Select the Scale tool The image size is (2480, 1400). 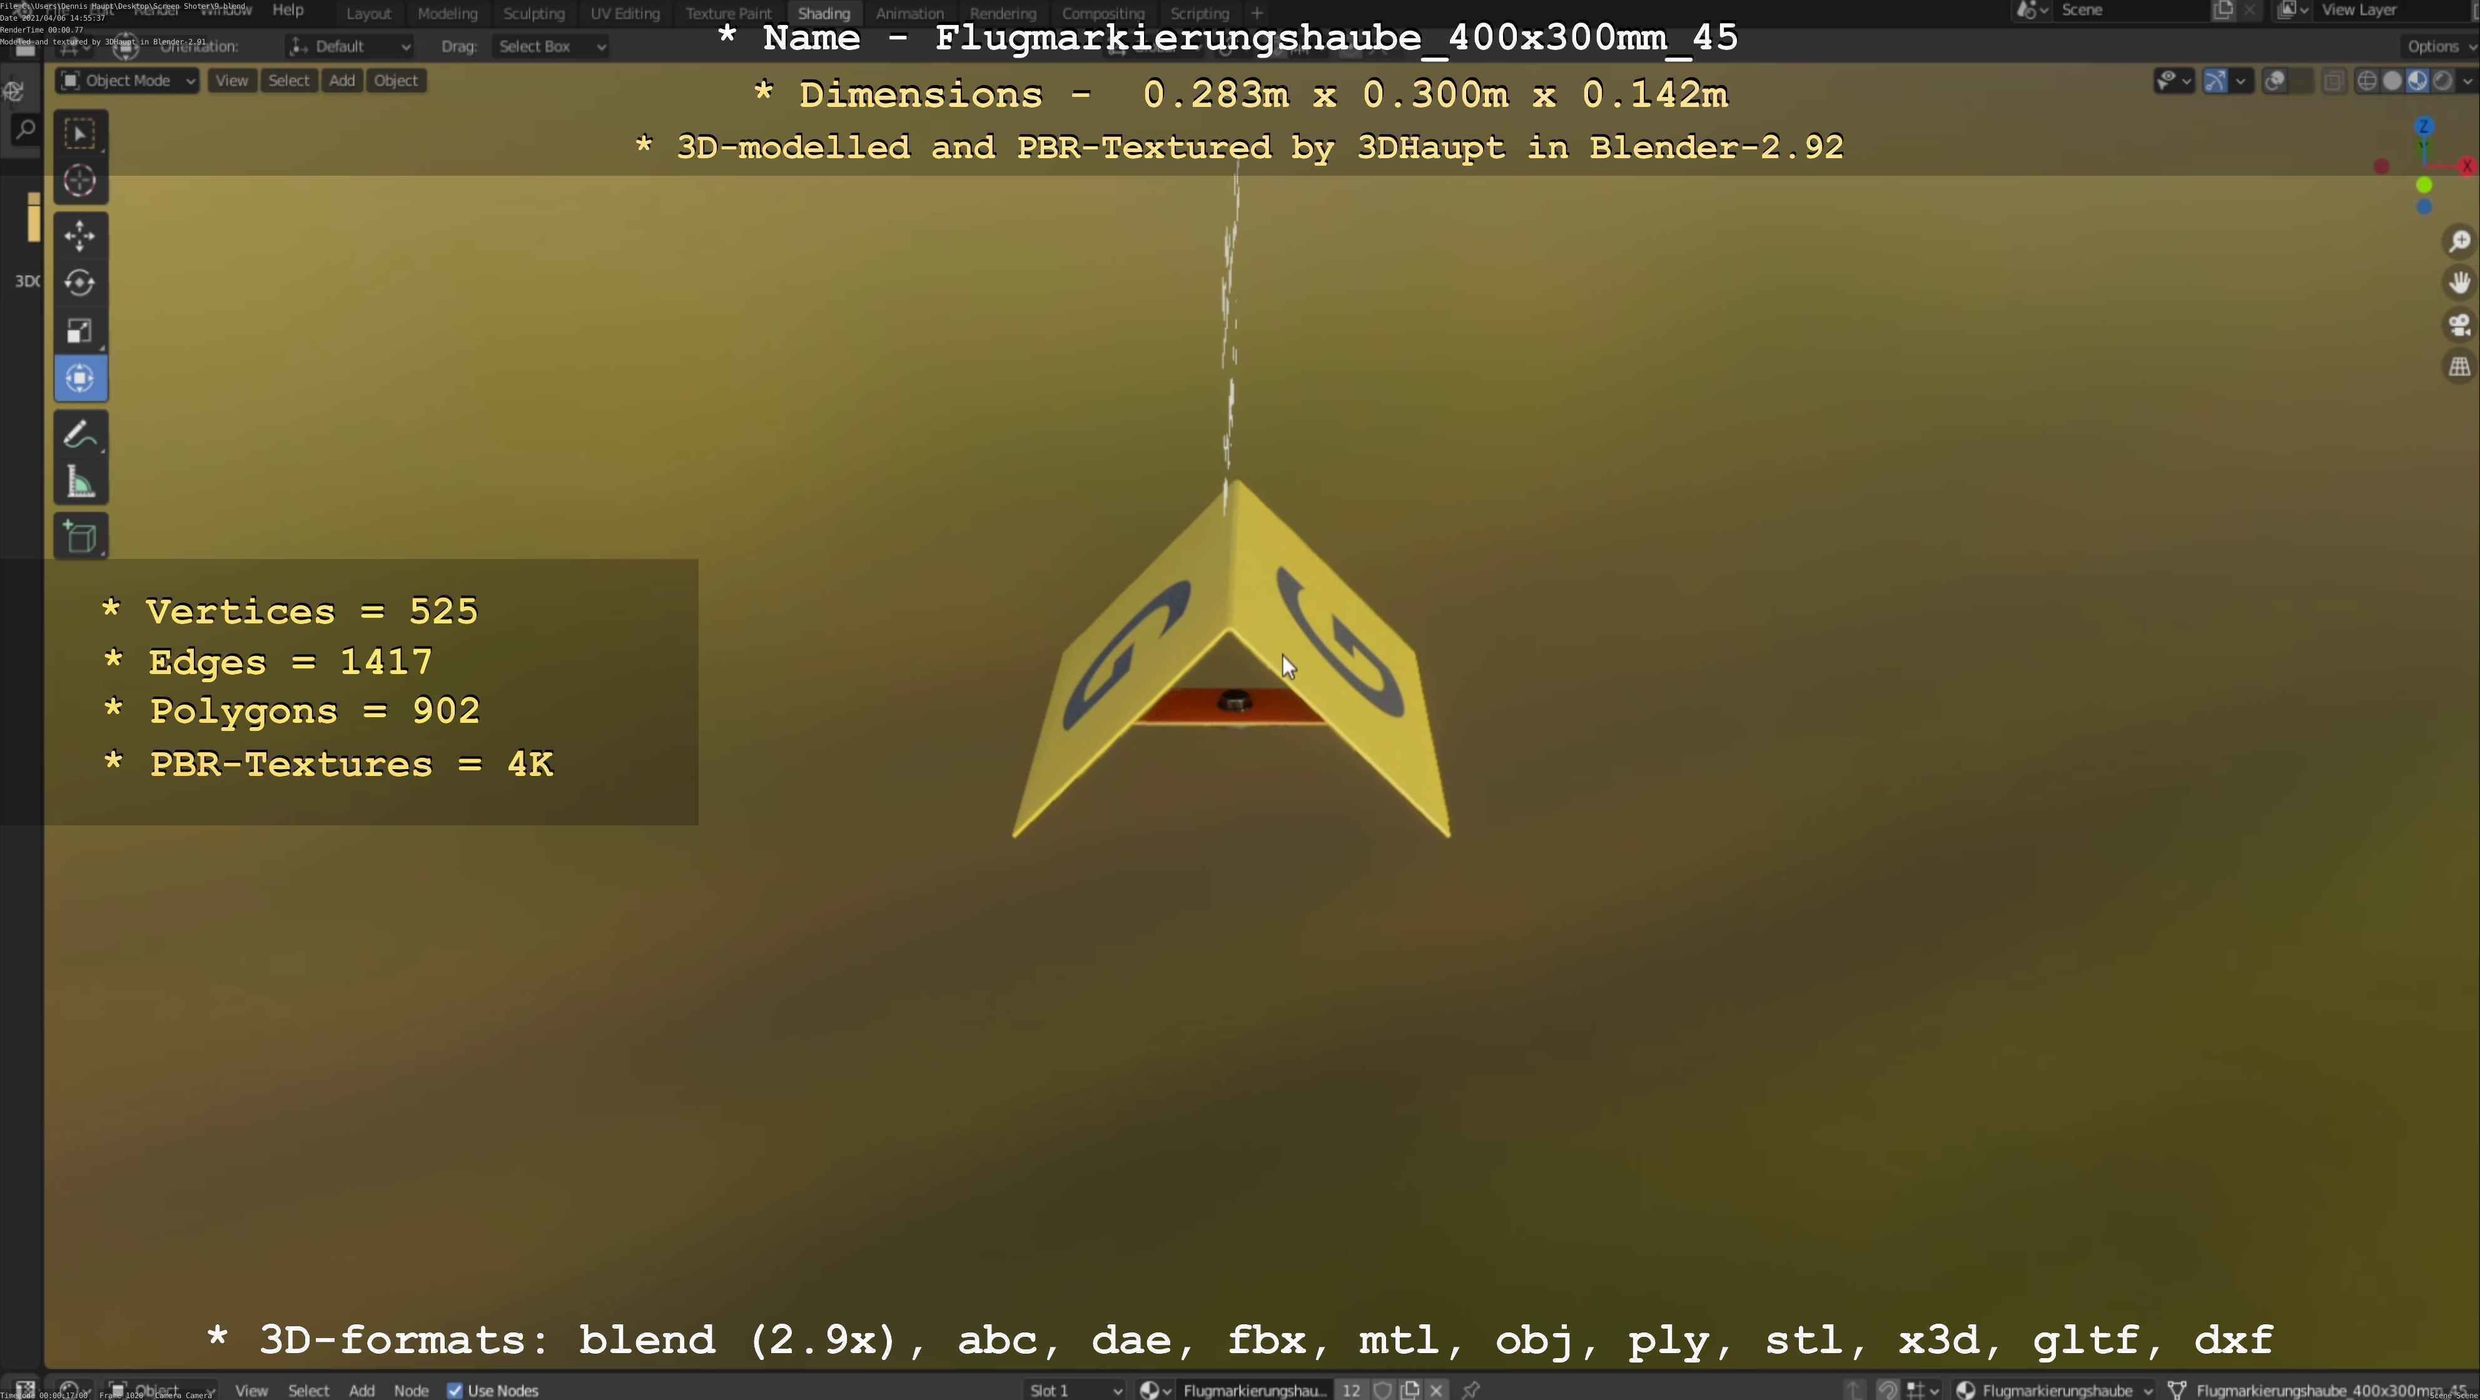click(80, 331)
